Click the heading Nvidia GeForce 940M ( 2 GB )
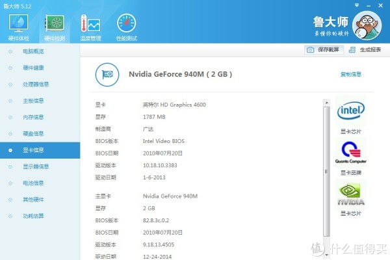Image resolution: width=390 pixels, height=260 pixels. (180, 74)
